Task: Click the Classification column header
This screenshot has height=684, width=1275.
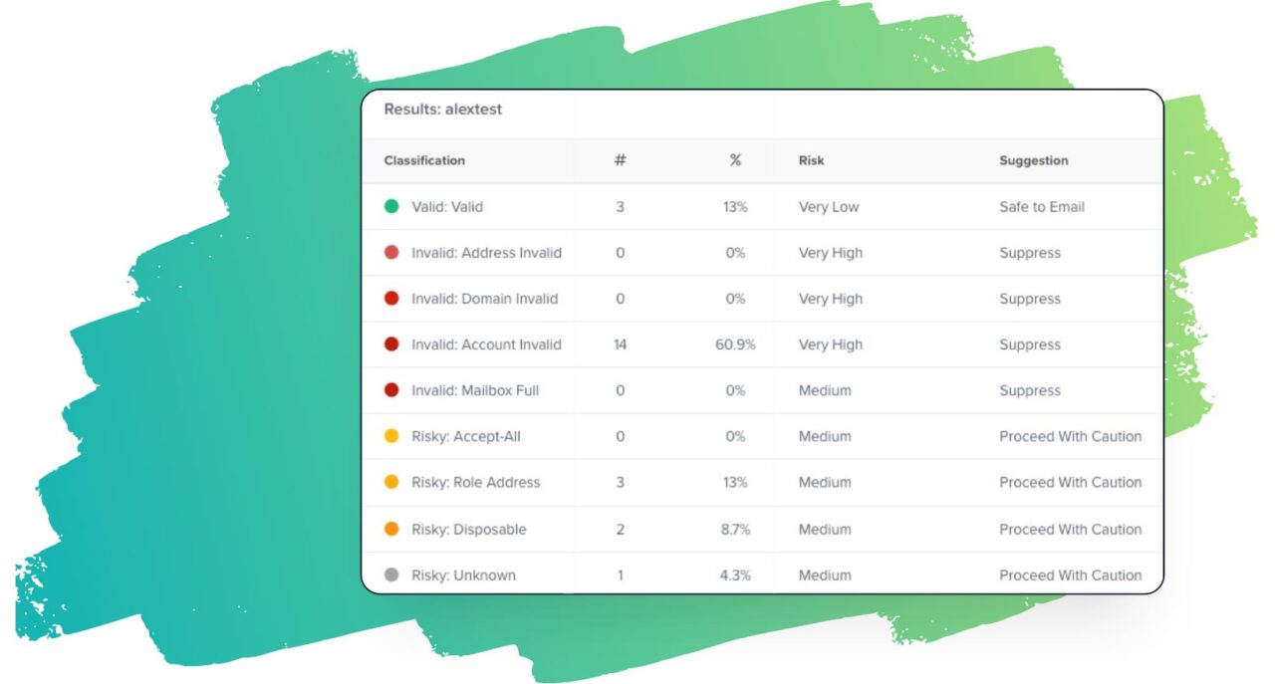Action: pyautogui.click(x=424, y=160)
